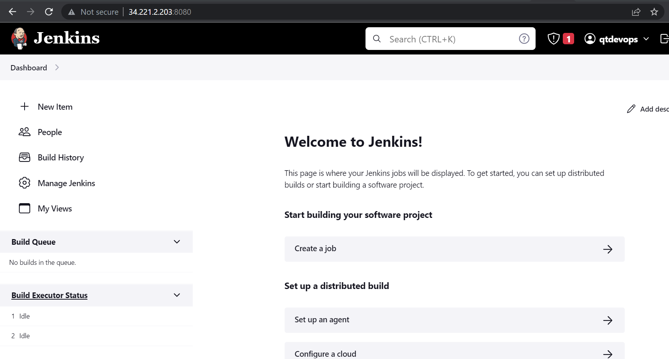Click the Jenkins butler logo icon
The image size is (669, 359).
pyautogui.click(x=19, y=38)
